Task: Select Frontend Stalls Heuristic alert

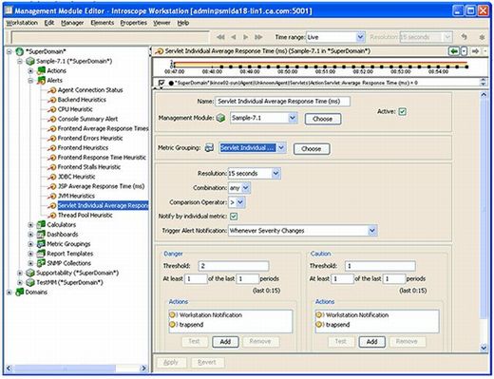Action: (x=89, y=167)
